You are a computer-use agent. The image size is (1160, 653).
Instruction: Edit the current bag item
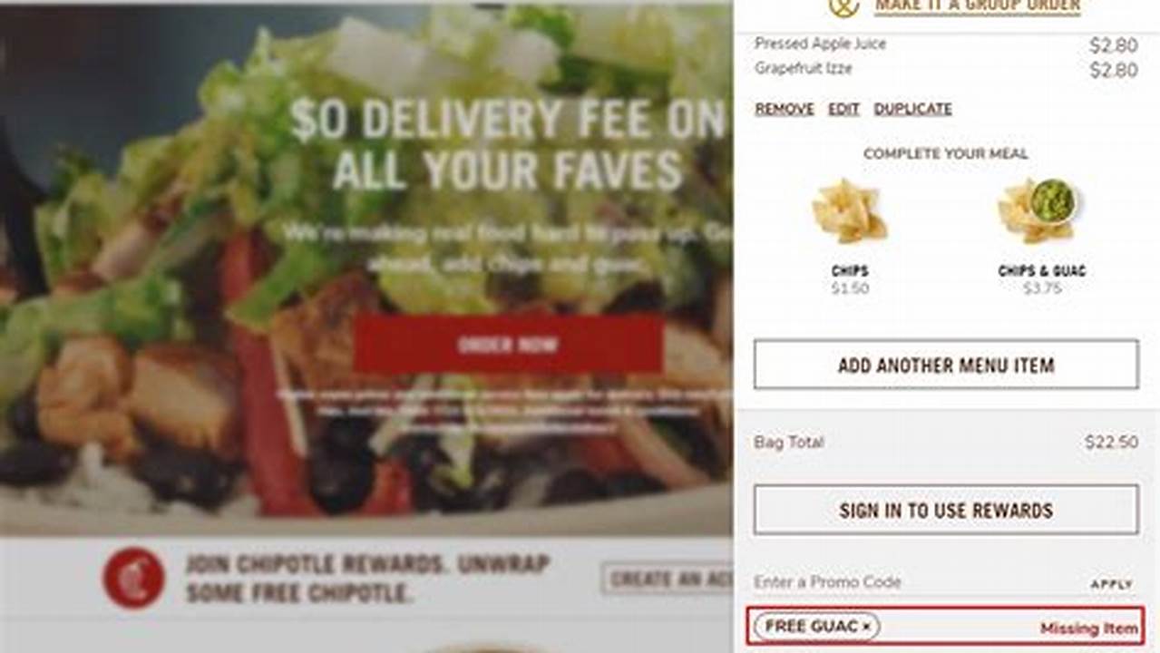[x=843, y=109]
